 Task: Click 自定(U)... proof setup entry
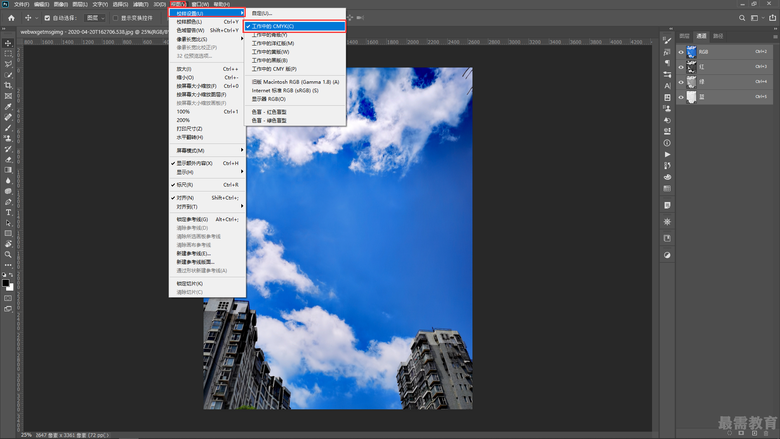(295, 13)
